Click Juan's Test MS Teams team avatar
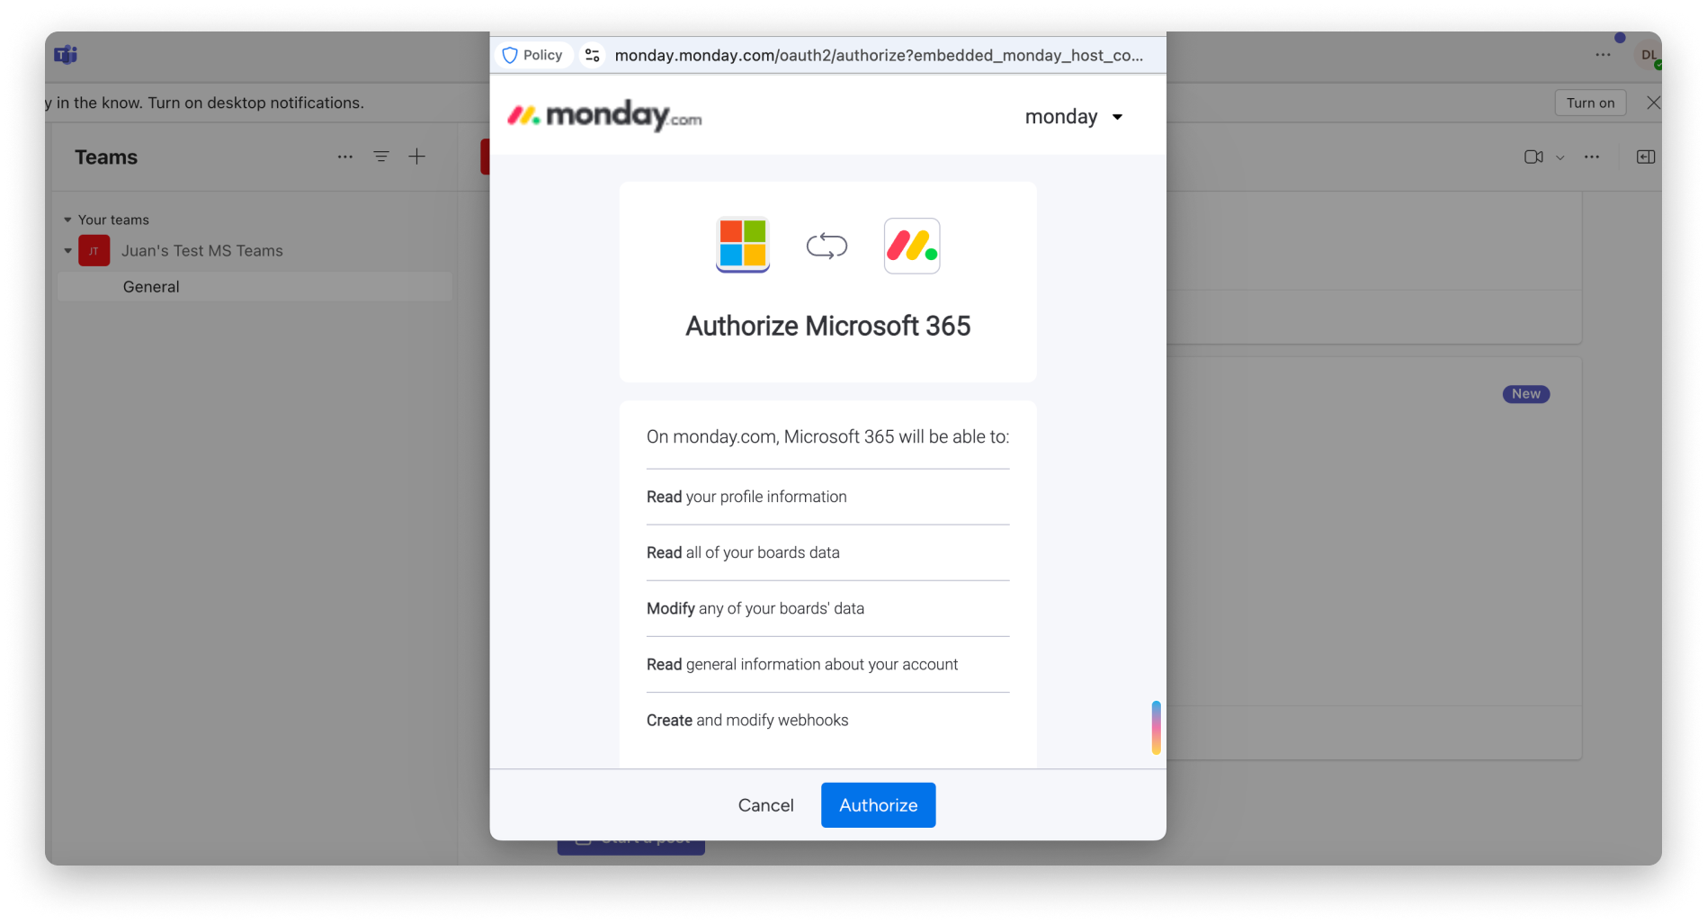Image resolution: width=1707 pixels, height=924 pixels. pyautogui.click(x=94, y=251)
